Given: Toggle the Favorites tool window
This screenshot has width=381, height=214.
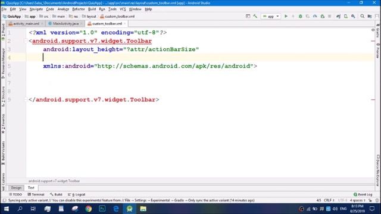Looking at the screenshot, I should 3,124.
